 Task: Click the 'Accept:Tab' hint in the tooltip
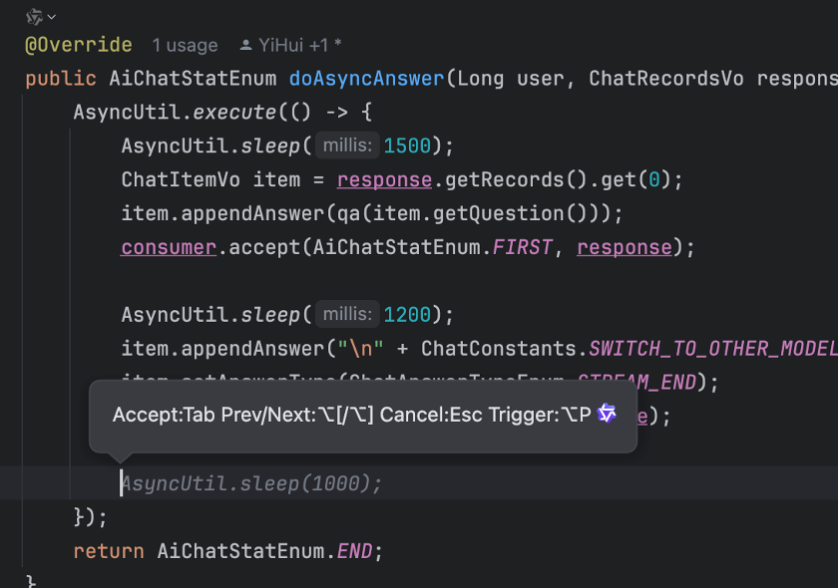tap(164, 415)
